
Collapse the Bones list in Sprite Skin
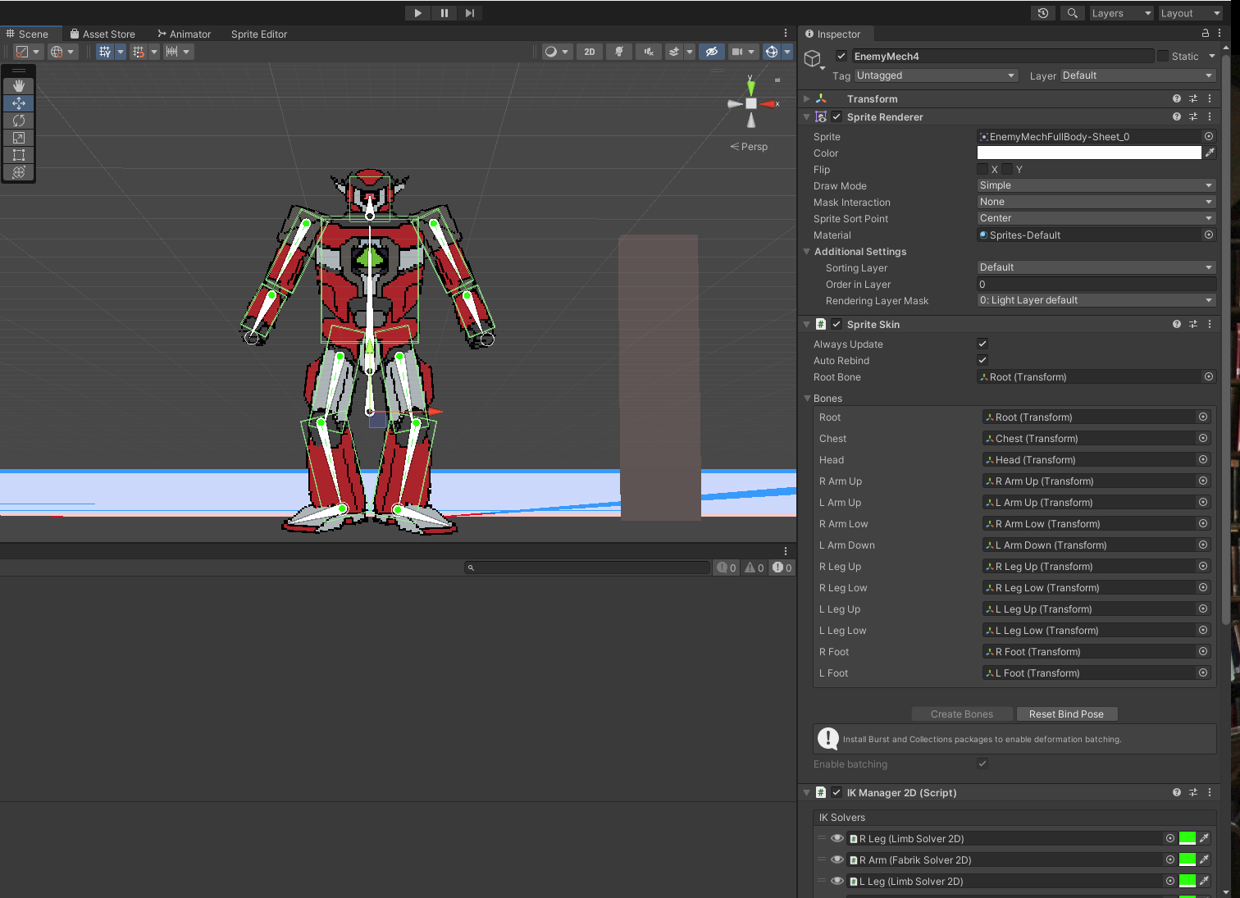pyautogui.click(x=807, y=398)
